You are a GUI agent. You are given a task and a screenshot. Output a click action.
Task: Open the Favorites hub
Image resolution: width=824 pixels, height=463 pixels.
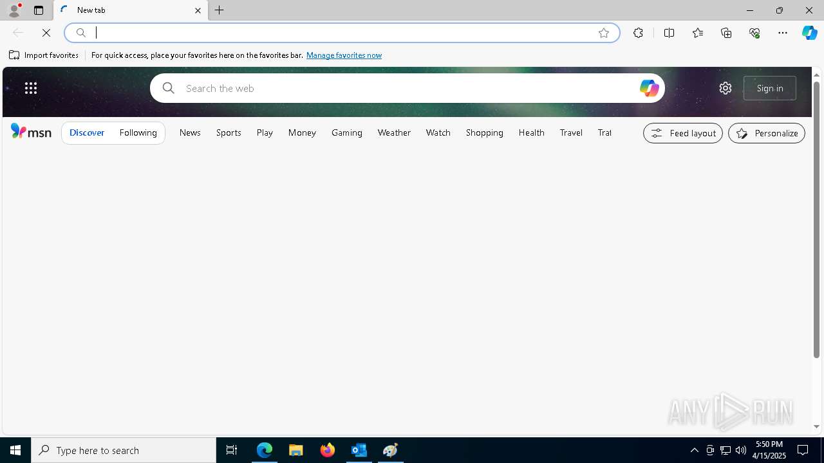click(698, 33)
